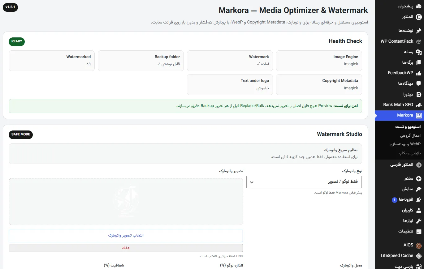The height and width of the screenshot is (269, 424).
Task: Click the افزونه‌ها plugins plug icon
Action: tap(419, 200)
